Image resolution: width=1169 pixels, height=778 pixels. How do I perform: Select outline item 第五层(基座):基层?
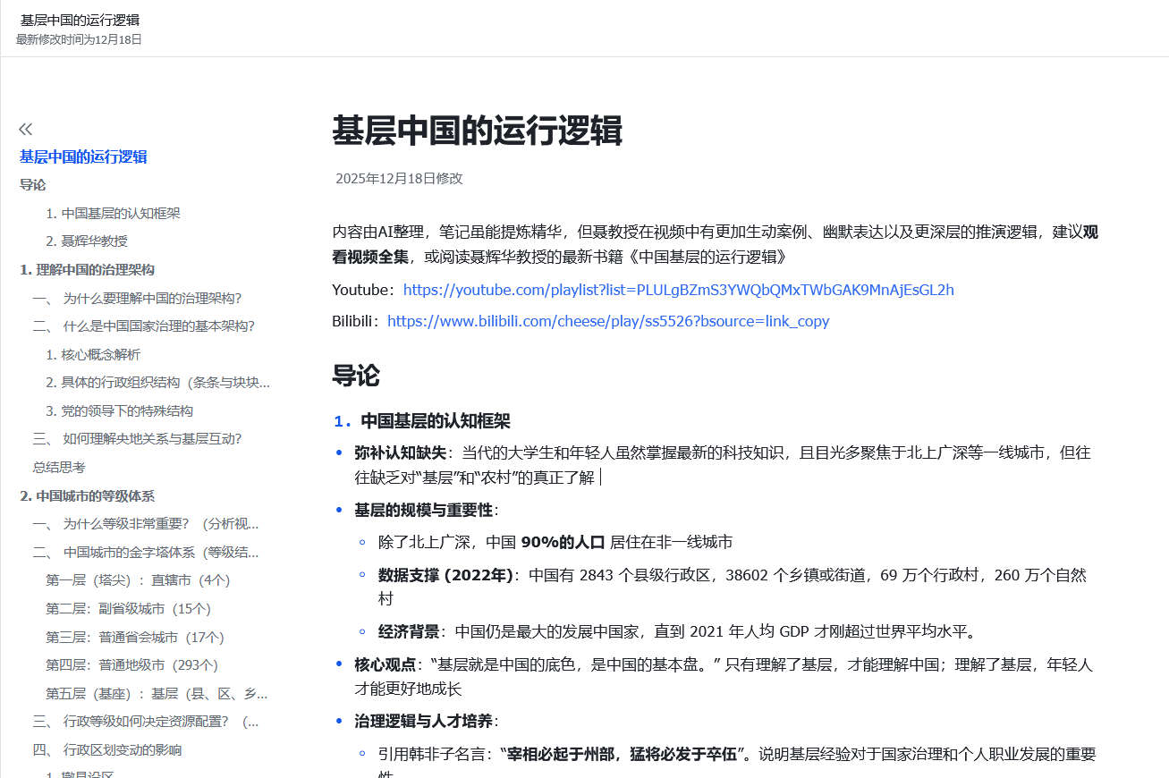pyautogui.click(x=157, y=694)
